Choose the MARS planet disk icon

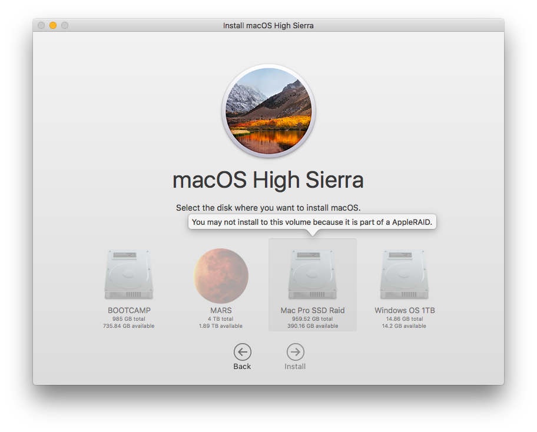pos(221,276)
